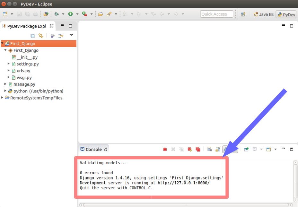Toggle Link with Editor in Package Explorer

41,36
